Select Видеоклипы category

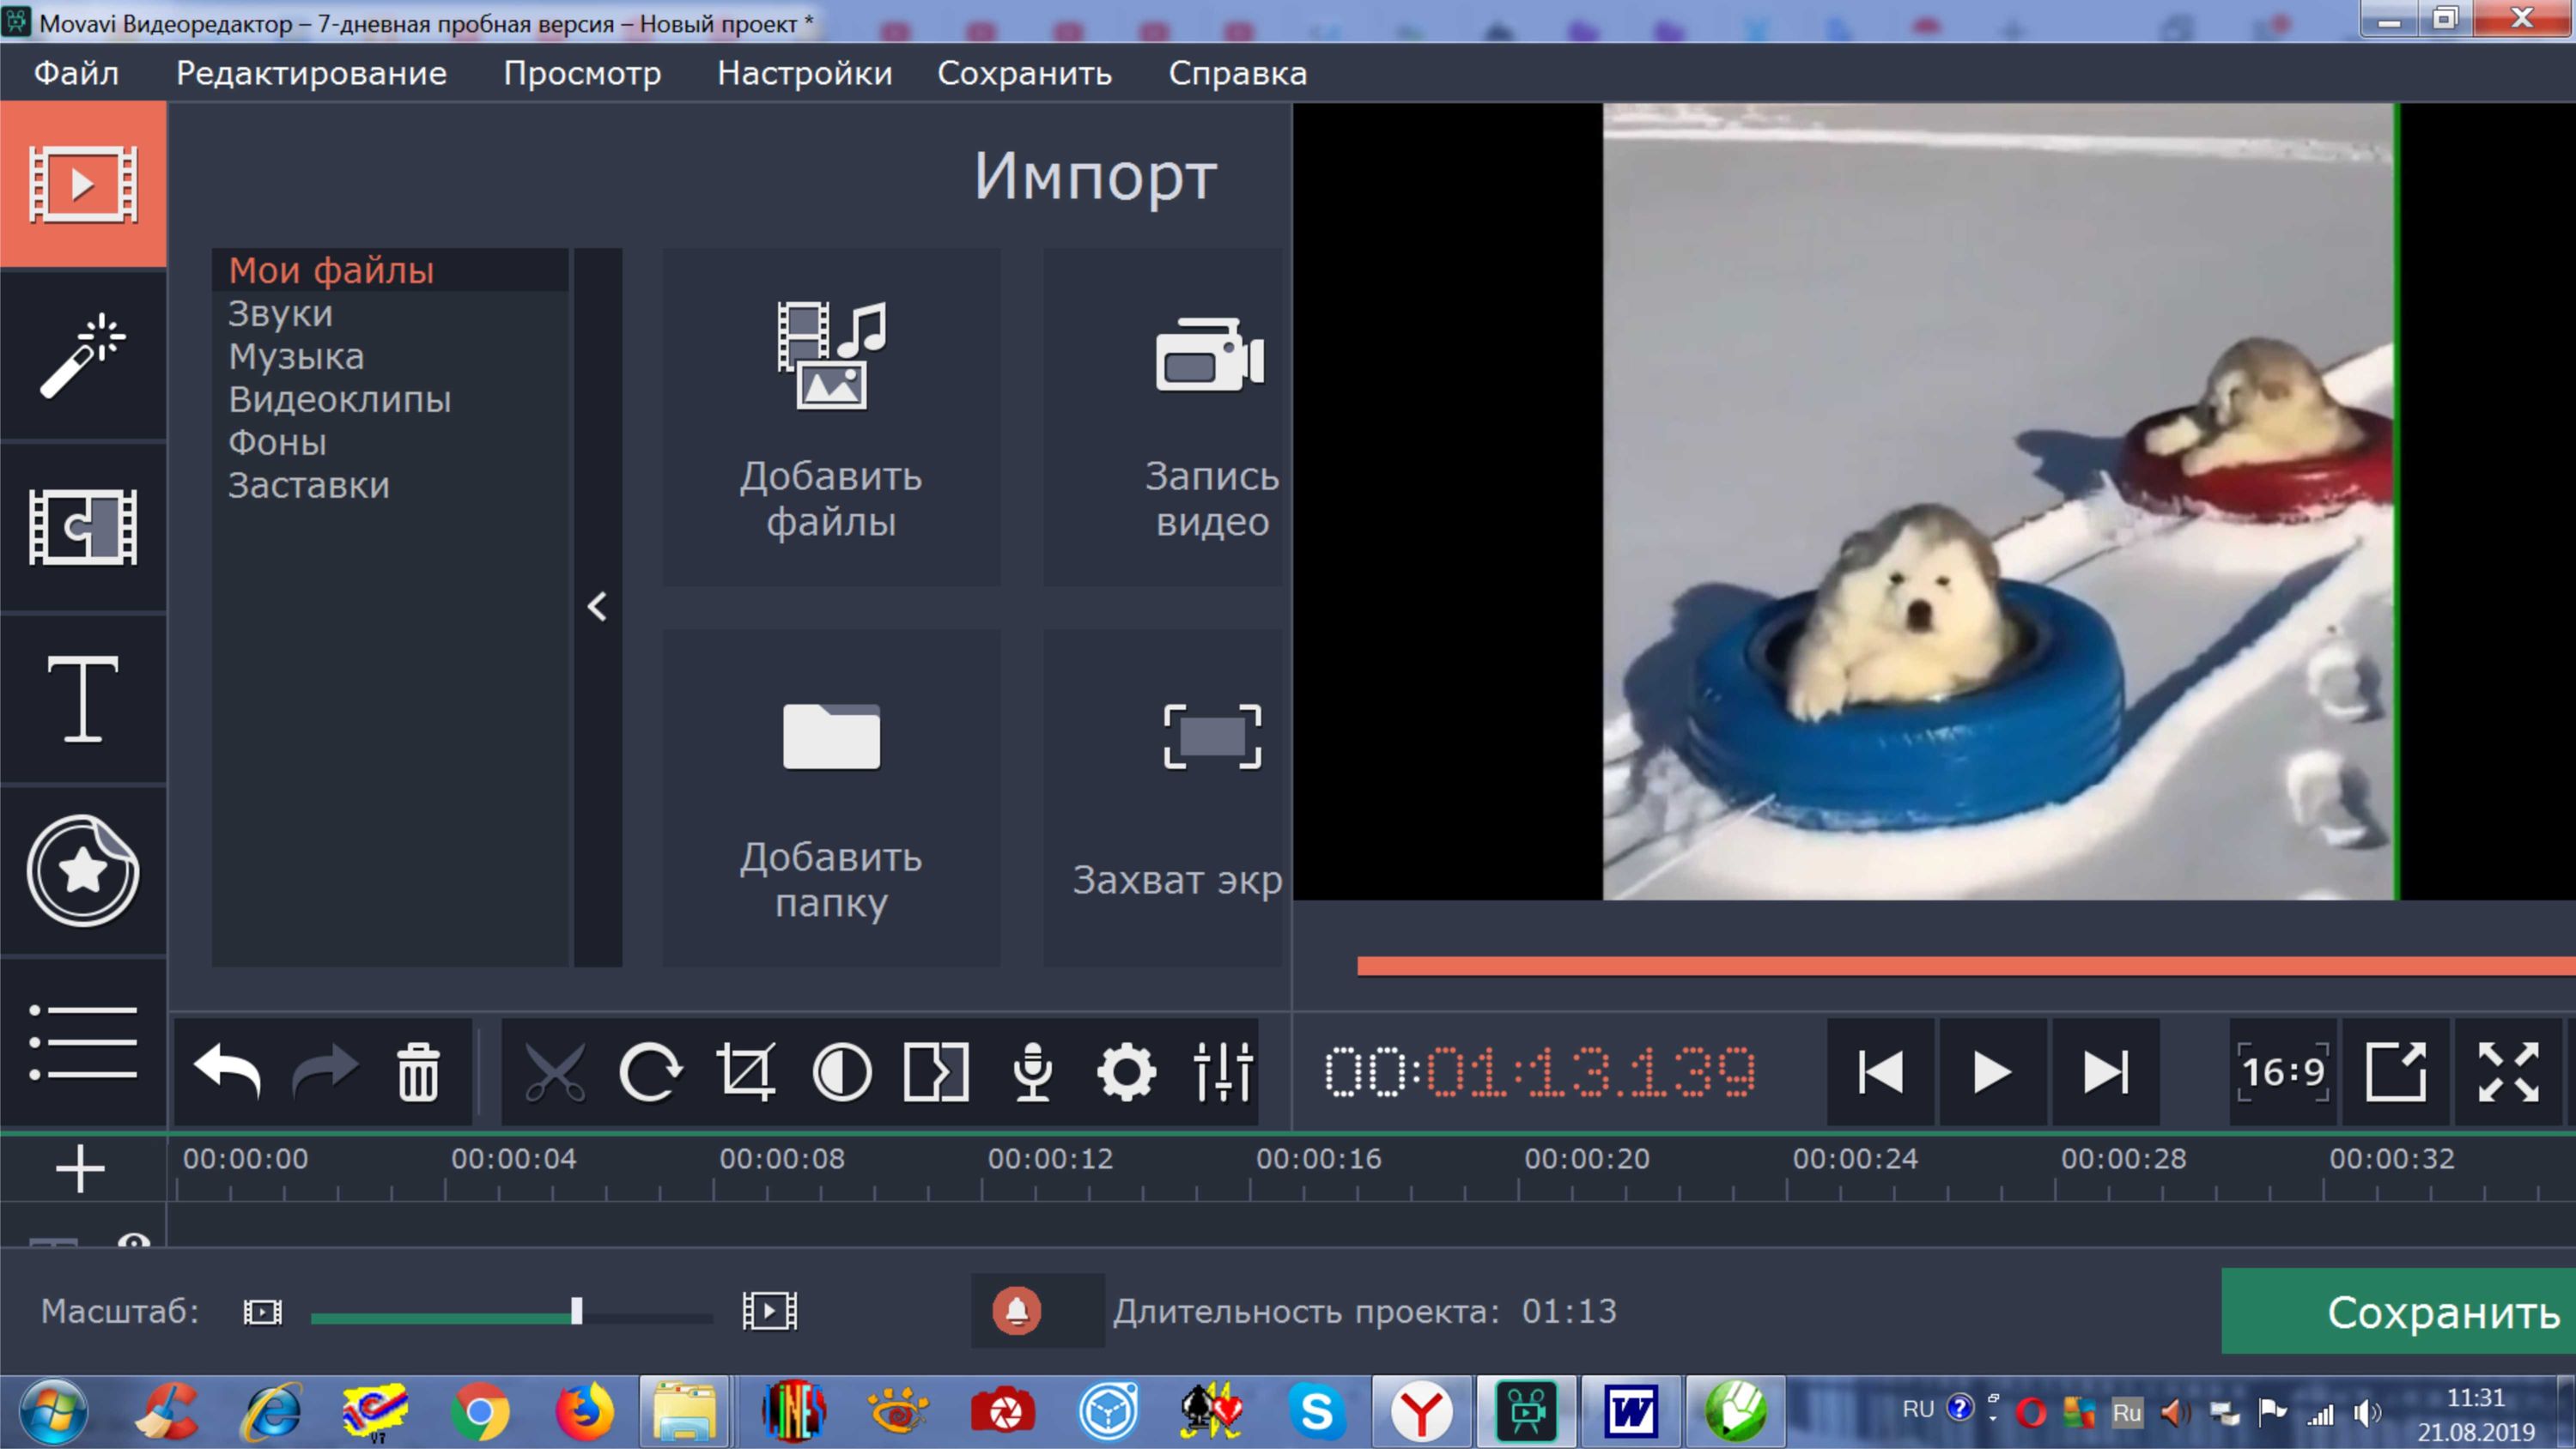pos(390,399)
